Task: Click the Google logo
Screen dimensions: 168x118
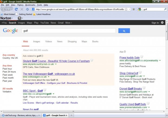Action: [x=10, y=31]
